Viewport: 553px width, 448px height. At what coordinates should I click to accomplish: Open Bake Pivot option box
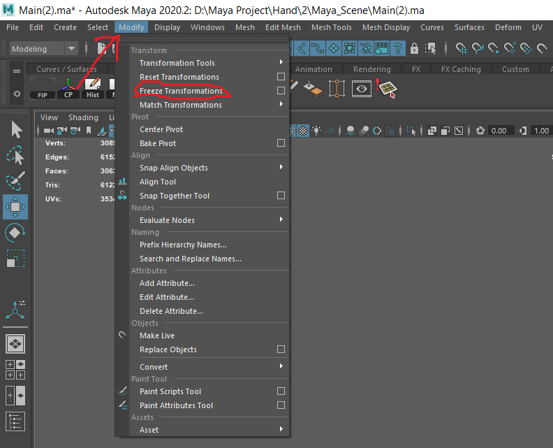point(281,143)
